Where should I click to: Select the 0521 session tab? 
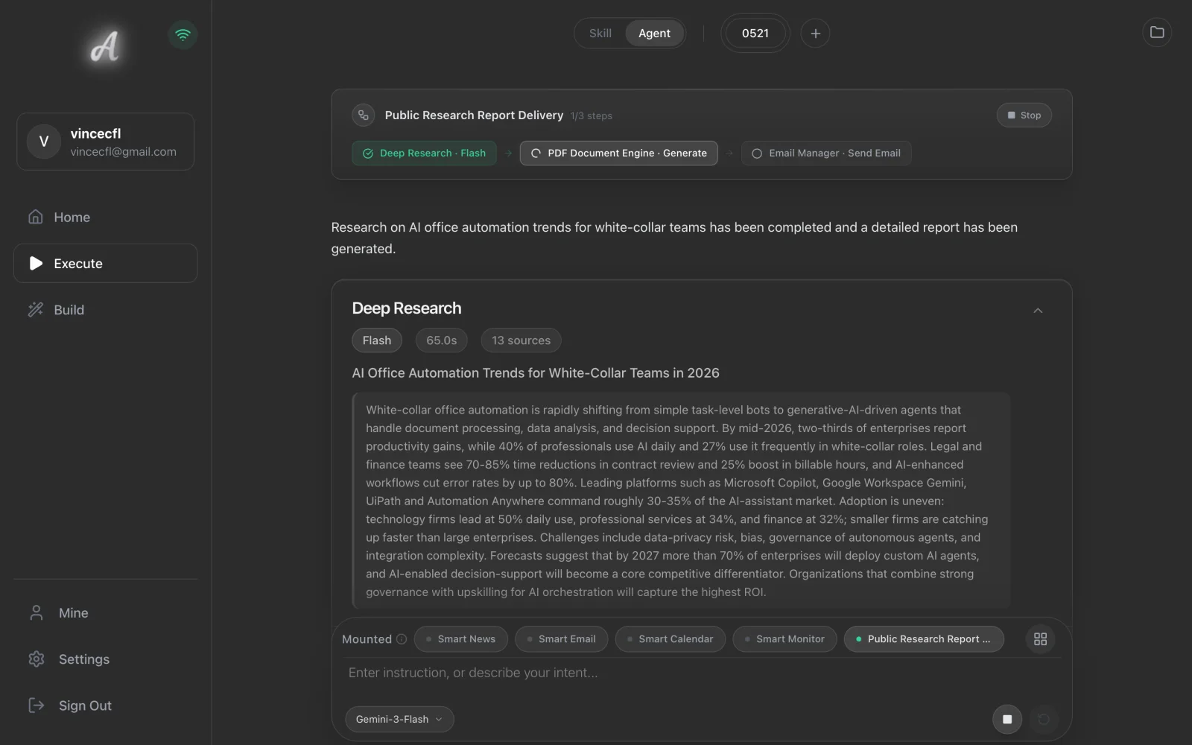[x=755, y=34]
